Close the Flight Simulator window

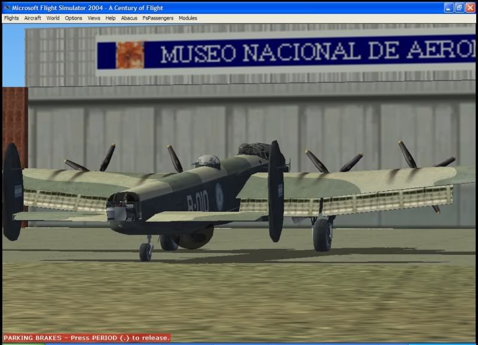470,8
